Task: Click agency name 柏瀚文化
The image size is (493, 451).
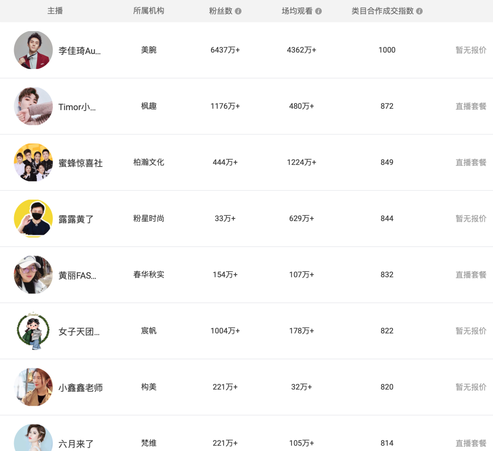Action: [148, 163]
